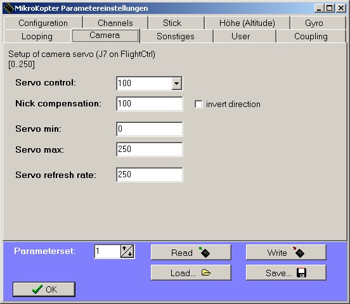Focus the Nick compensation input field
The image size is (350, 304).
(150, 104)
